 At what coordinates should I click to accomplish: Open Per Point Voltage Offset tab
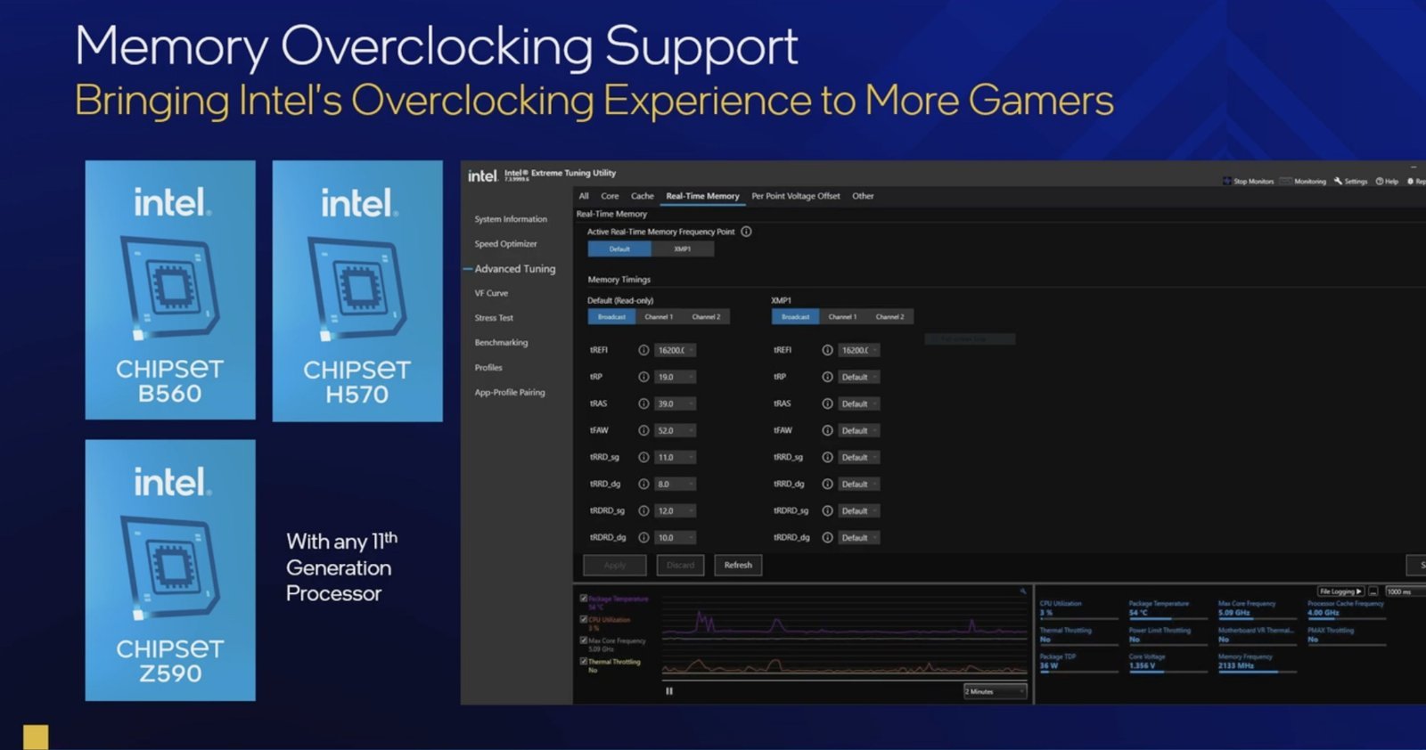(796, 196)
